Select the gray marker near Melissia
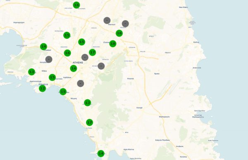 (125, 24)
